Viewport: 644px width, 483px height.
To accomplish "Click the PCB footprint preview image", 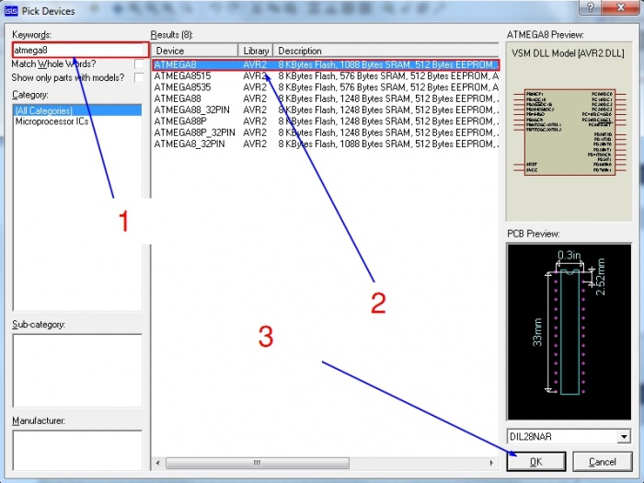I will click(569, 332).
